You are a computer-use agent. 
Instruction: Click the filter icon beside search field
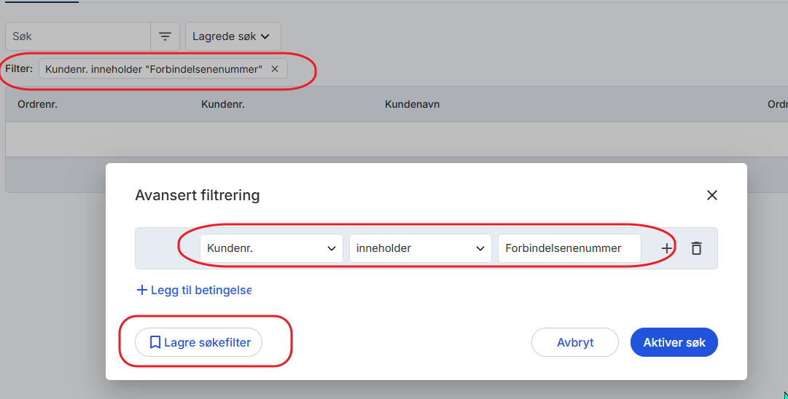(x=165, y=36)
